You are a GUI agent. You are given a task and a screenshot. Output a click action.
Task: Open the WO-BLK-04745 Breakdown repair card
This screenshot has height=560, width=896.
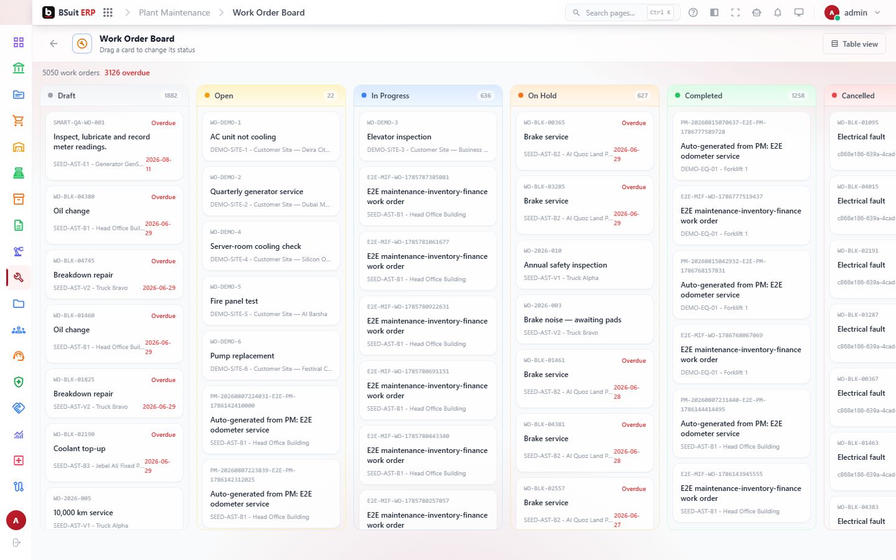pyautogui.click(x=114, y=274)
